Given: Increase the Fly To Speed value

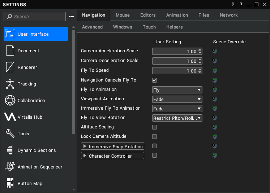Looking at the screenshot, I should pos(200,69).
